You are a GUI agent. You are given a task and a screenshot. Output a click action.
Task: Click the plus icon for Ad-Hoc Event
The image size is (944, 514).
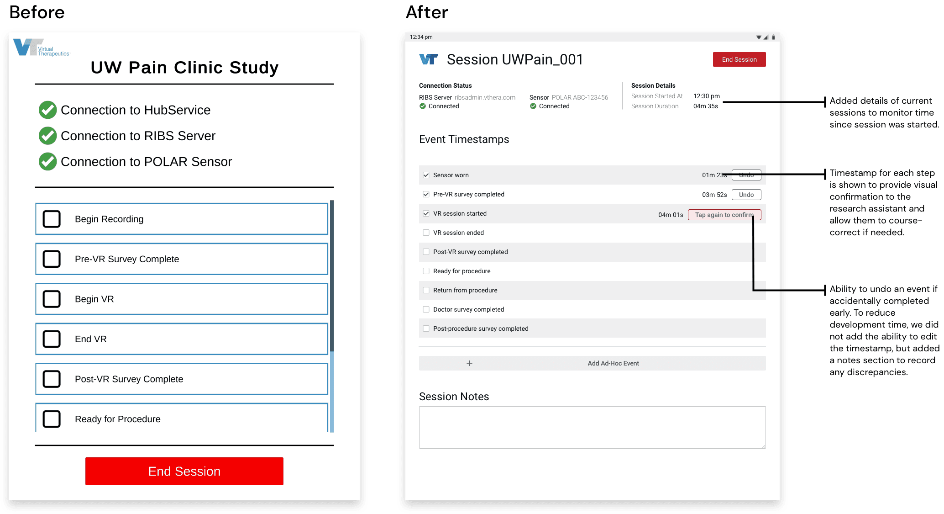click(469, 363)
